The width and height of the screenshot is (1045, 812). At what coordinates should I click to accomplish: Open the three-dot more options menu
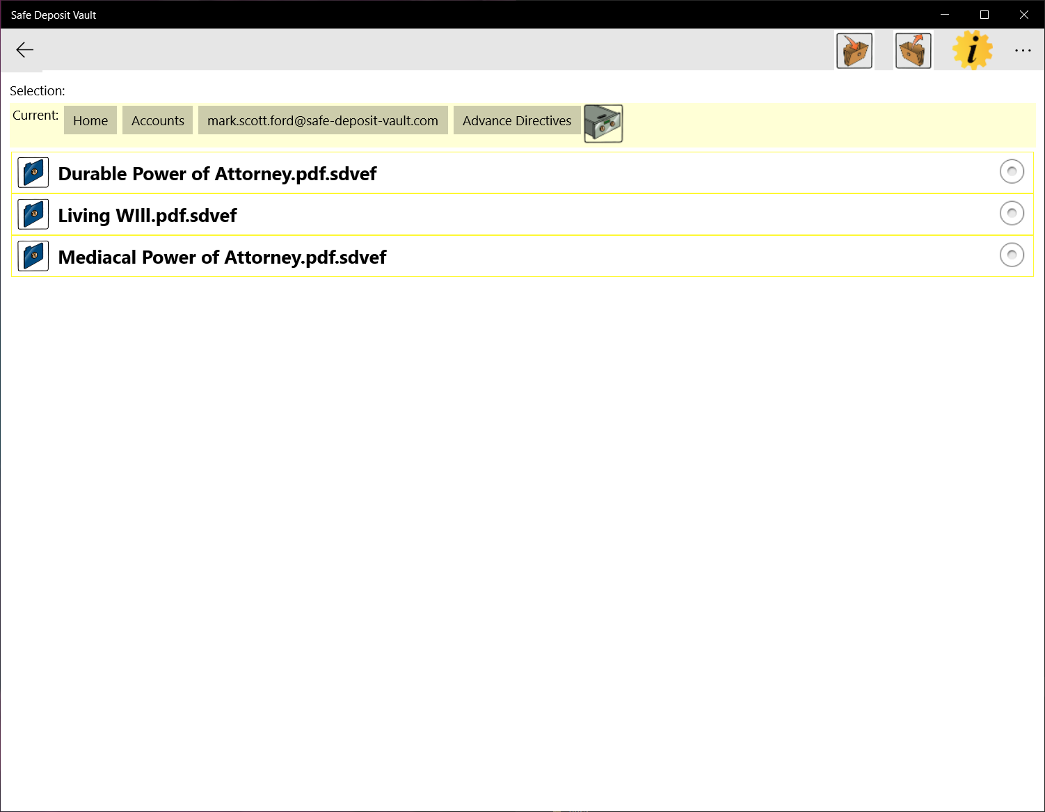click(1023, 50)
